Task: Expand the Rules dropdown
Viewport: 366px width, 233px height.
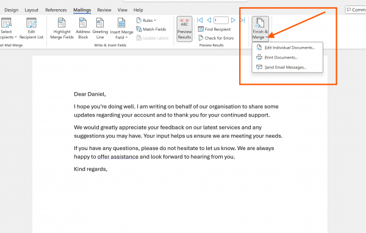Action: coord(146,20)
